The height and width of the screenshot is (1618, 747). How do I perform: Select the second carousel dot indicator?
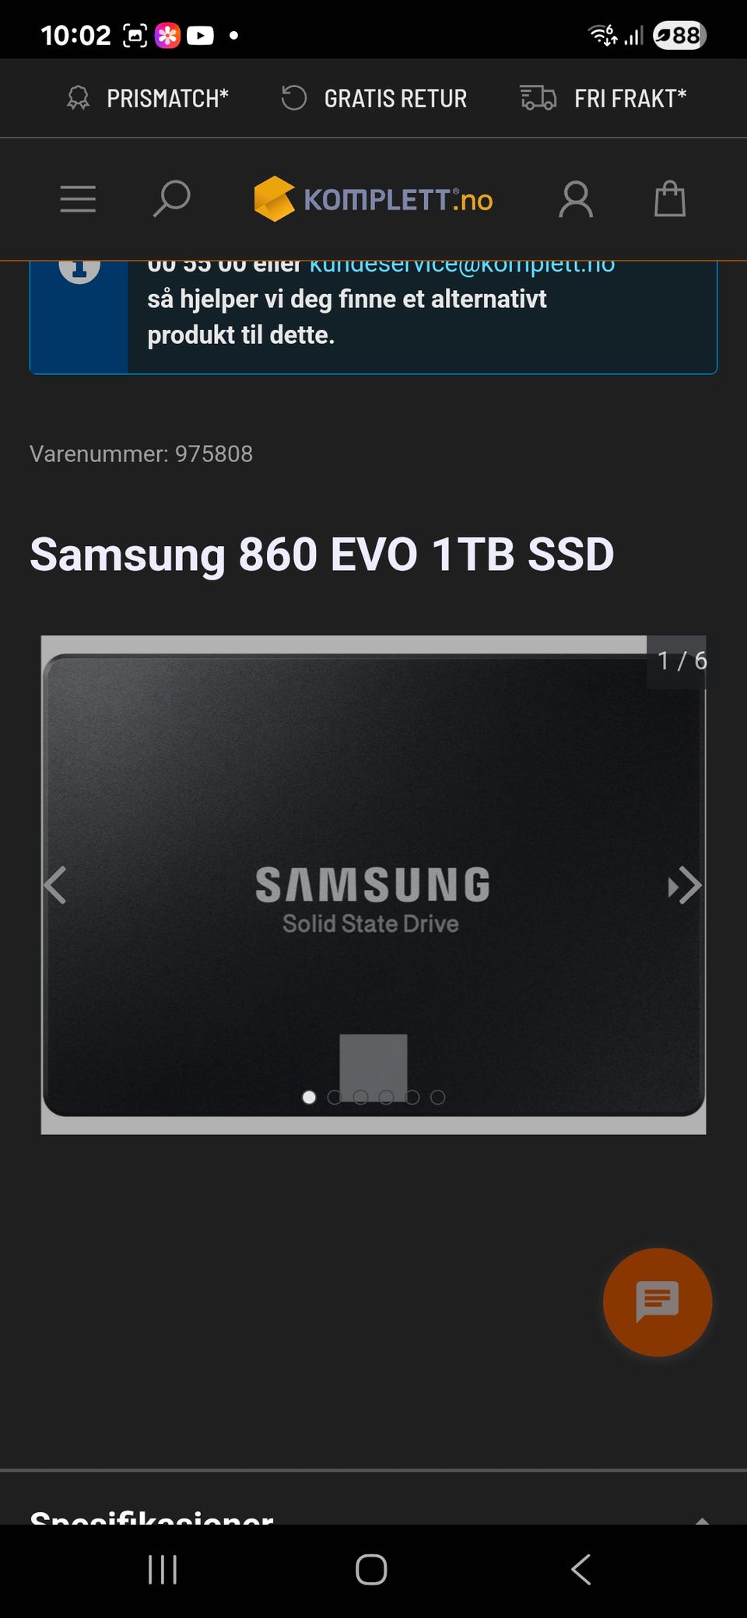click(335, 1097)
